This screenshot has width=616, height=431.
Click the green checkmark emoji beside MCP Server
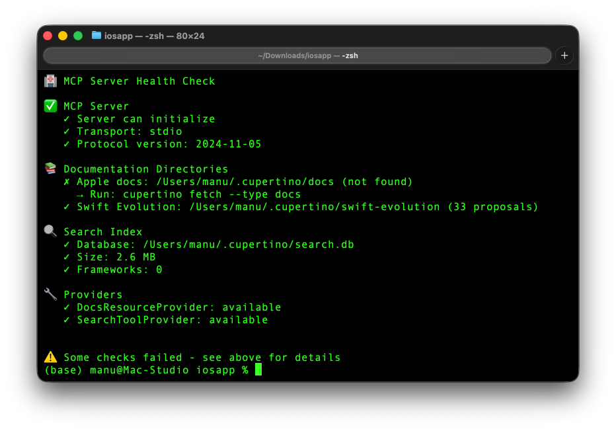pos(50,106)
